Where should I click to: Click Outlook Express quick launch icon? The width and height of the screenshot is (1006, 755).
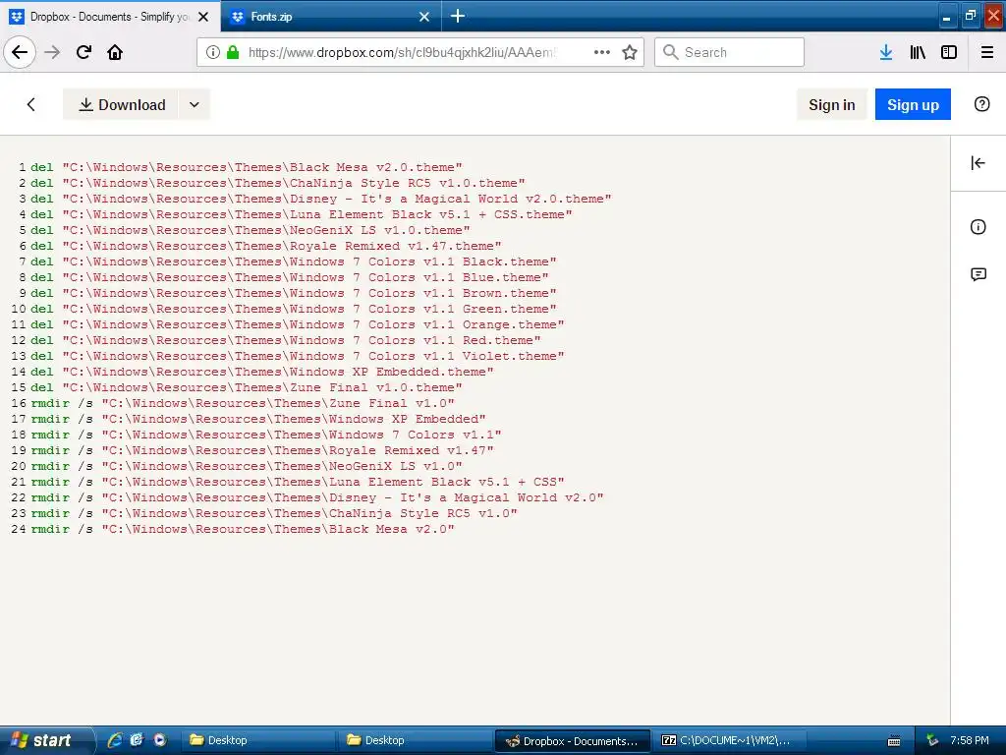tap(137, 740)
